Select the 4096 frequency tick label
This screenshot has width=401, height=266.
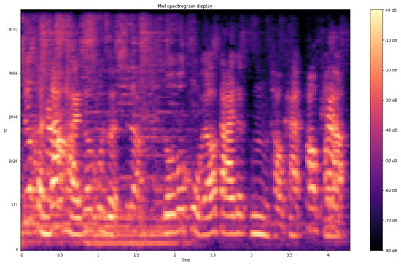tap(14, 74)
